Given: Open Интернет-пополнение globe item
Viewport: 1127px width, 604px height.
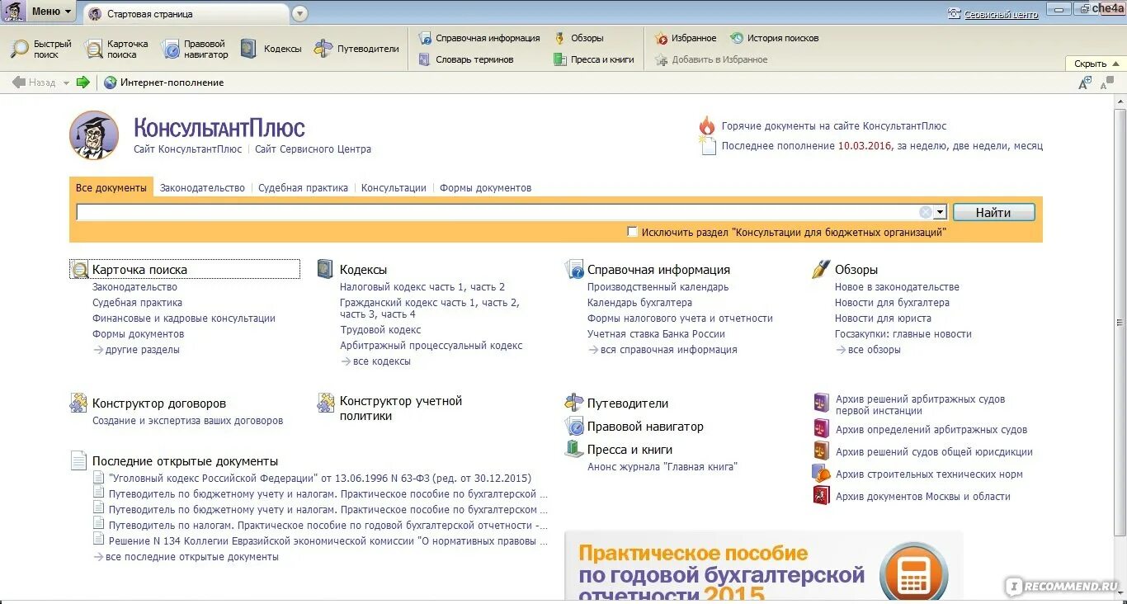Looking at the screenshot, I should tap(164, 83).
